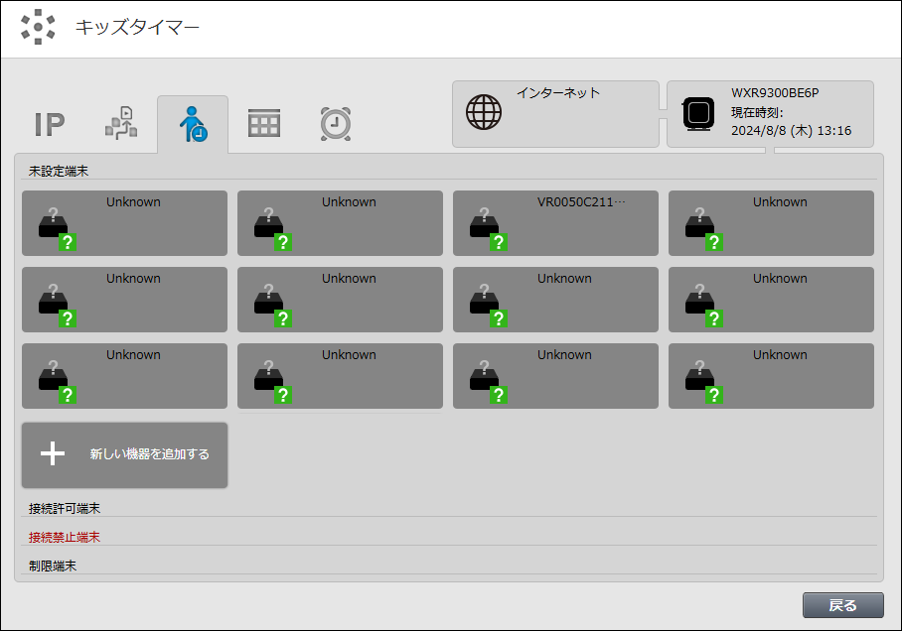Expand the 制限端末 section
This screenshot has height=631, width=902.
[54, 567]
